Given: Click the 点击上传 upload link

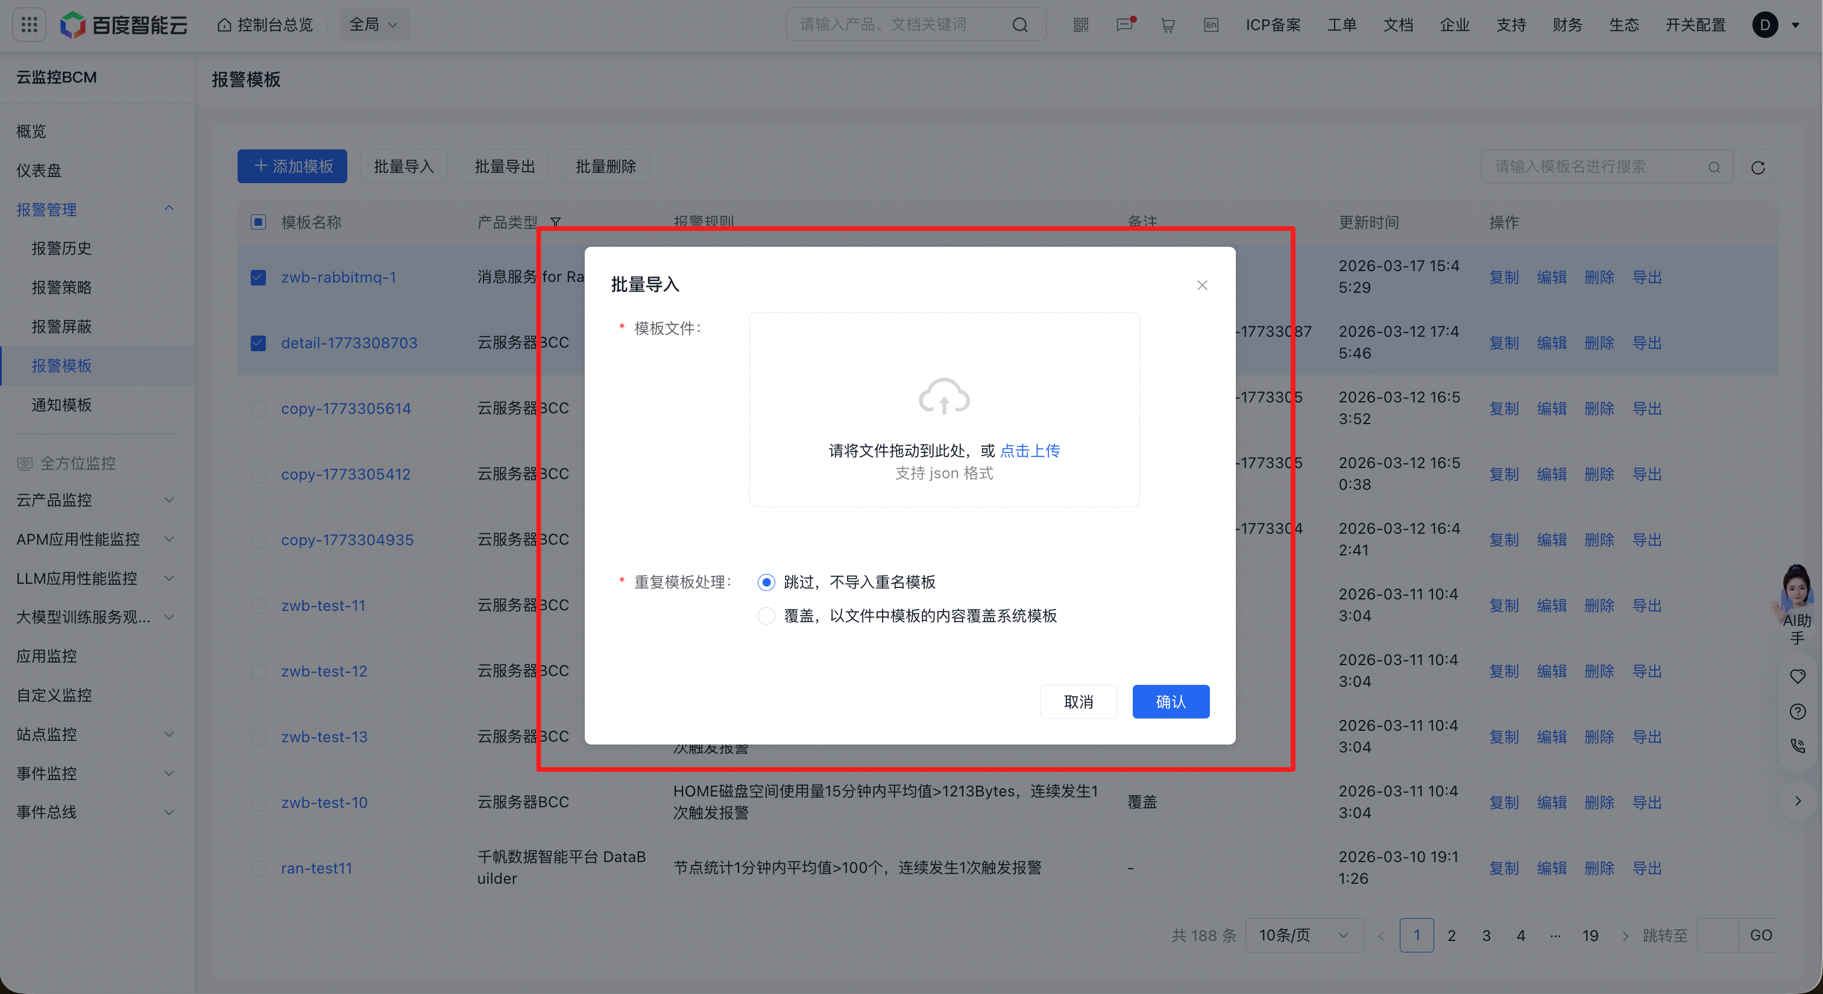Looking at the screenshot, I should tap(1030, 451).
